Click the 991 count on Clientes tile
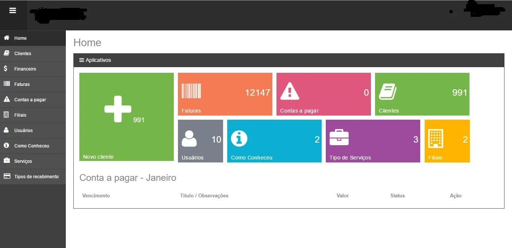512x248 pixels. click(x=460, y=92)
